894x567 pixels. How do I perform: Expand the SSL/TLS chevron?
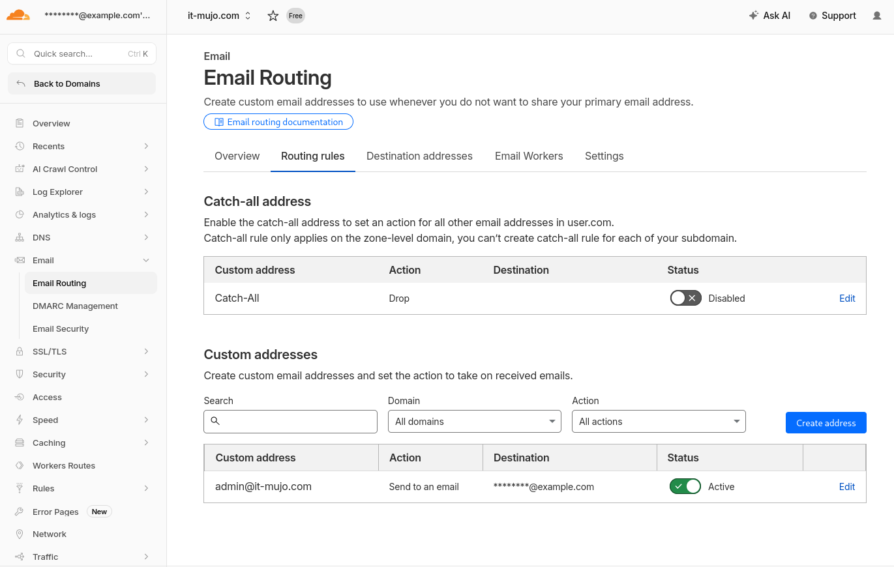point(146,351)
